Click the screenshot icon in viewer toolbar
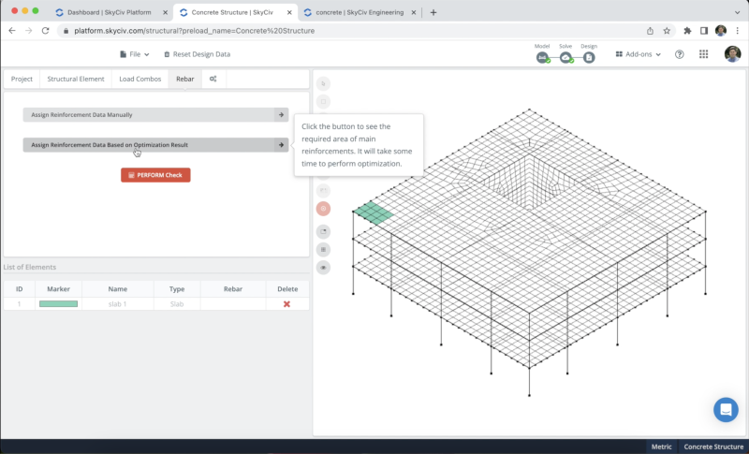 point(323,231)
